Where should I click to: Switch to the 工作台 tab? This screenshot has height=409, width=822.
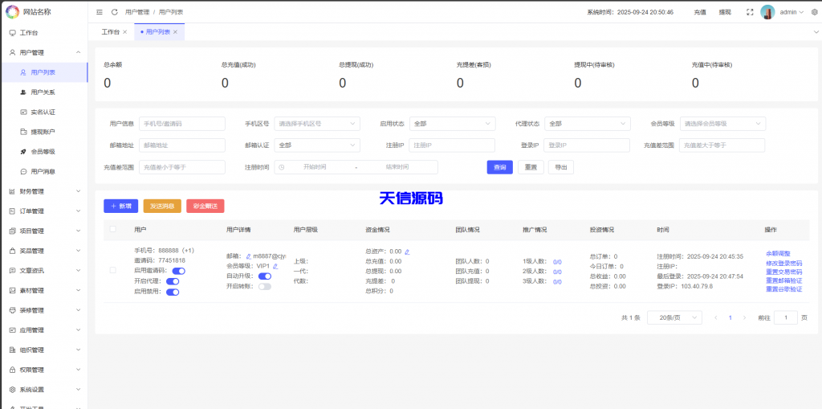point(111,31)
